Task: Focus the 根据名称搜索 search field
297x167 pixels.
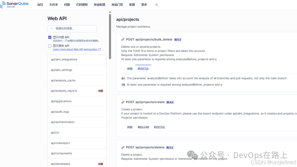Action: (72, 29)
